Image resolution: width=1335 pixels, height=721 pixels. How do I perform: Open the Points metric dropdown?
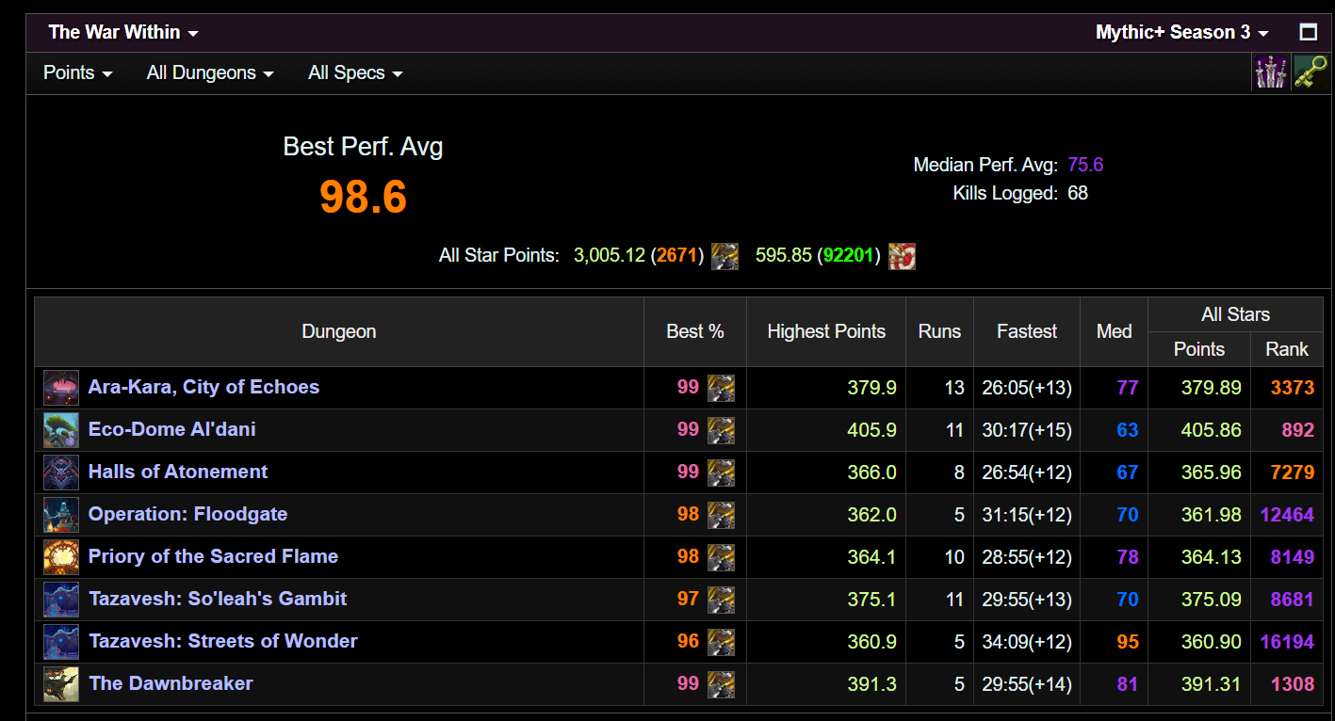point(77,73)
